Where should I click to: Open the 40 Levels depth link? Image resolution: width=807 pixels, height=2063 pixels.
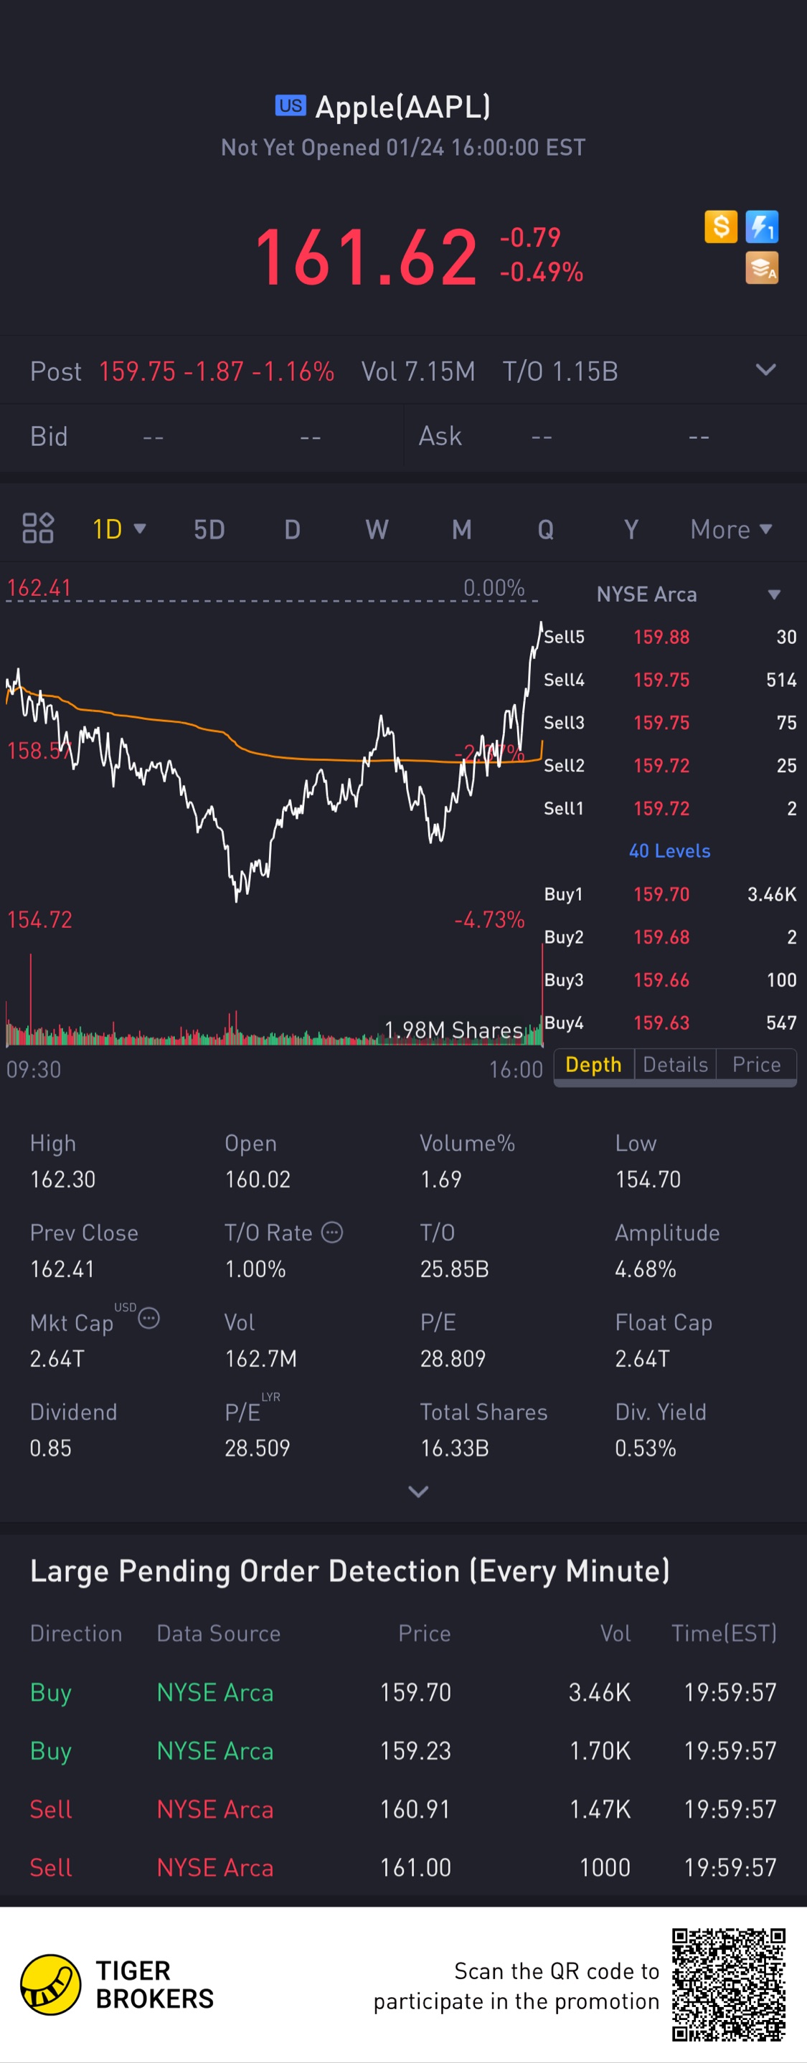click(669, 850)
